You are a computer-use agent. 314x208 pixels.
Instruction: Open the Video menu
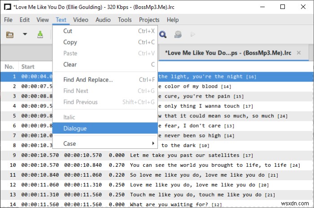(81, 20)
